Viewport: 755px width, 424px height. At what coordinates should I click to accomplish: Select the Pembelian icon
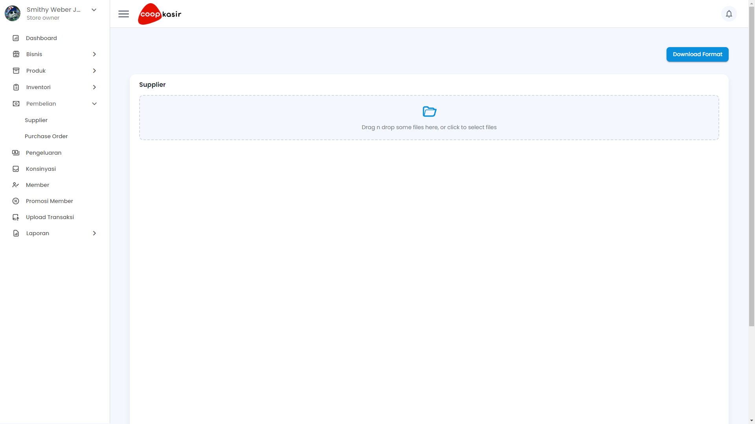pos(16,104)
